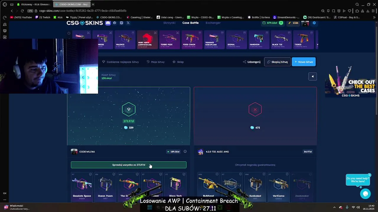Select the Desolate Space M4A4 item
The height and width of the screenshot is (212, 378).
click(x=82, y=187)
